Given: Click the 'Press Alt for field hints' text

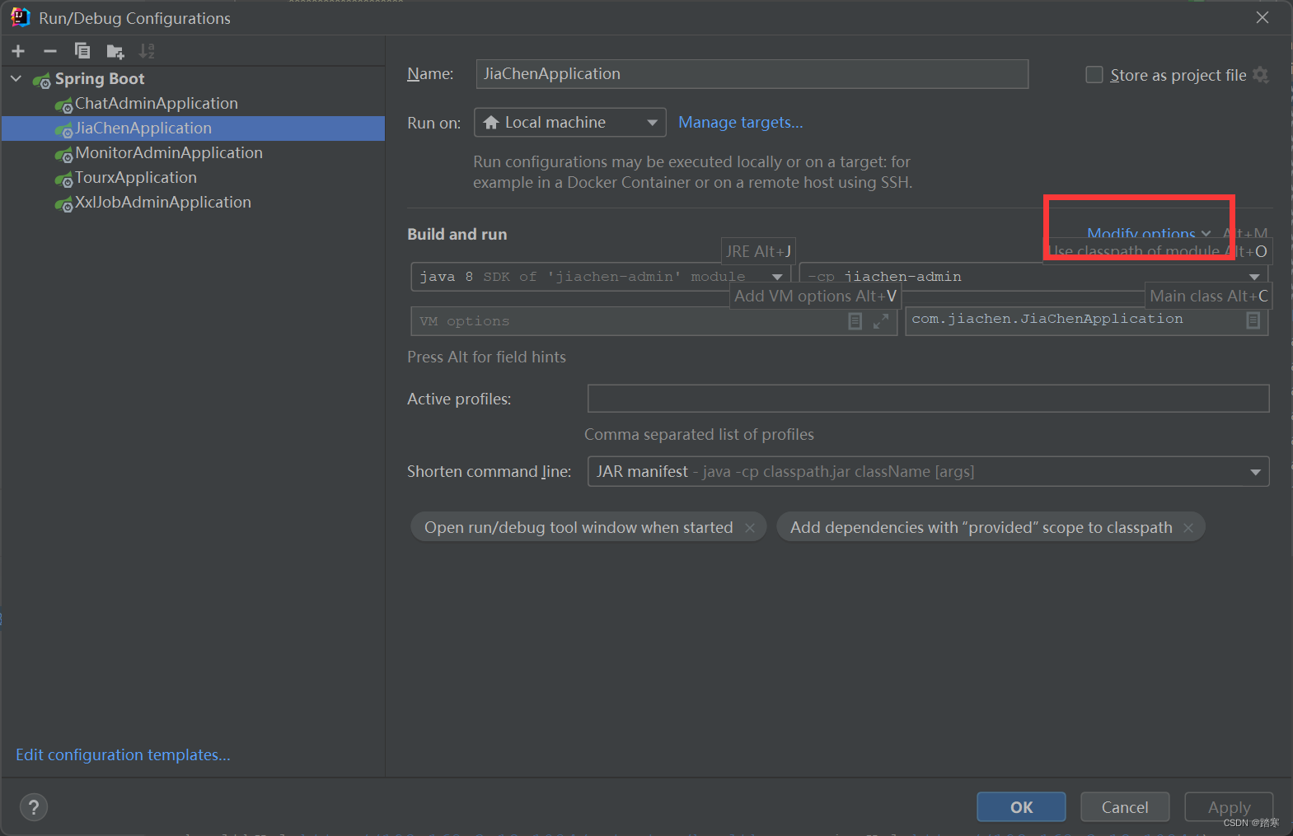Looking at the screenshot, I should 486,357.
